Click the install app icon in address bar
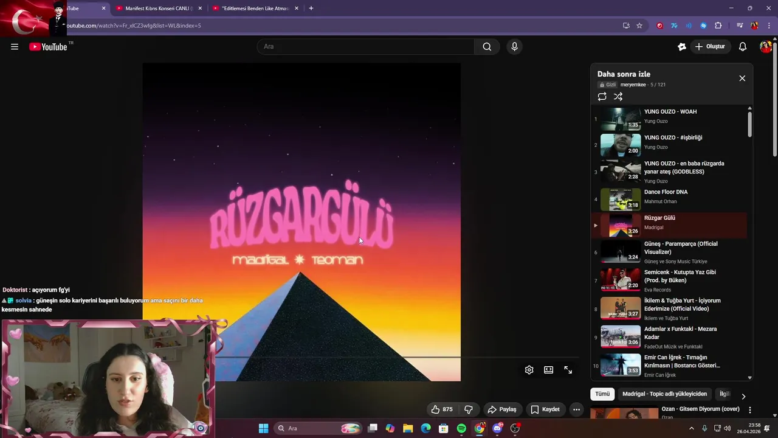The image size is (778, 438). pos(626,26)
